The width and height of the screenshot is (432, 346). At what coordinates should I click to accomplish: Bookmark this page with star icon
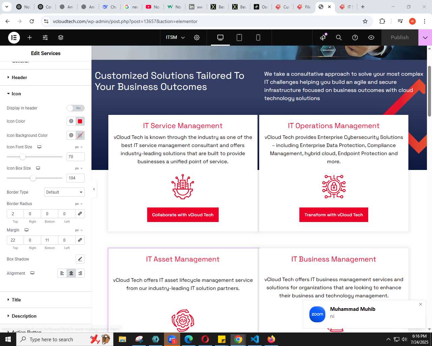(365, 21)
